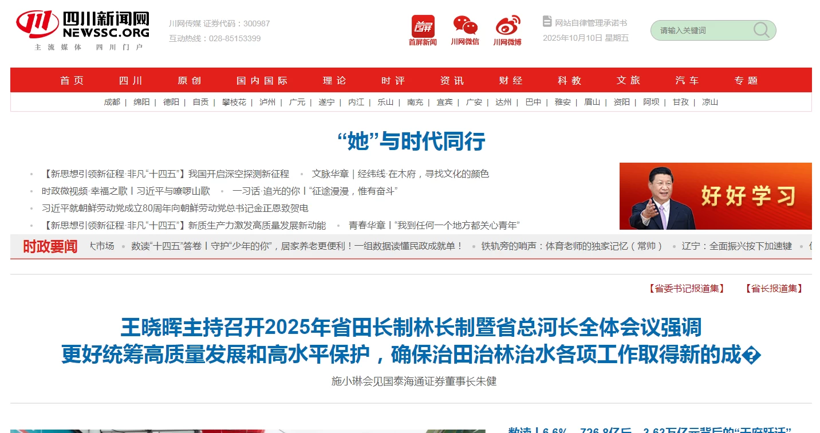Screen dimensions: 820x433
Task: Select the 成都 city link
Action: [x=112, y=102]
